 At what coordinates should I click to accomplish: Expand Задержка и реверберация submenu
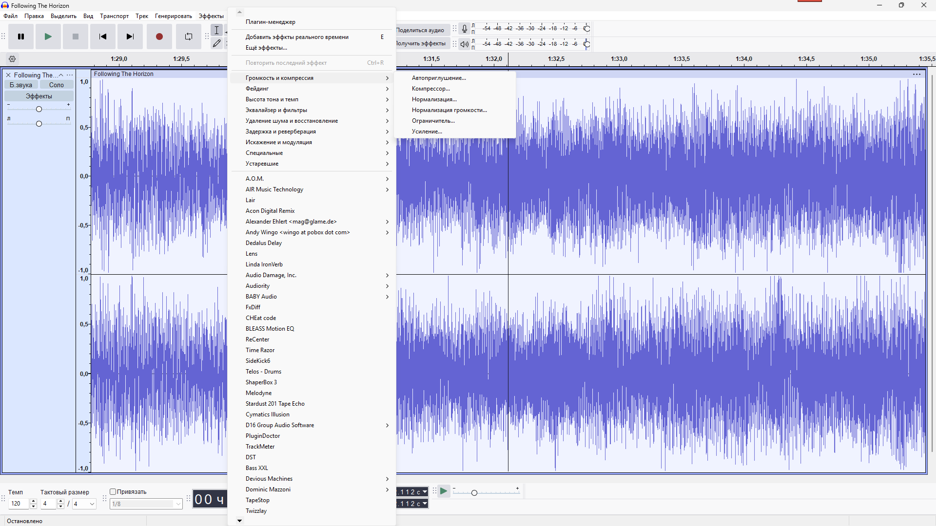[x=311, y=131]
